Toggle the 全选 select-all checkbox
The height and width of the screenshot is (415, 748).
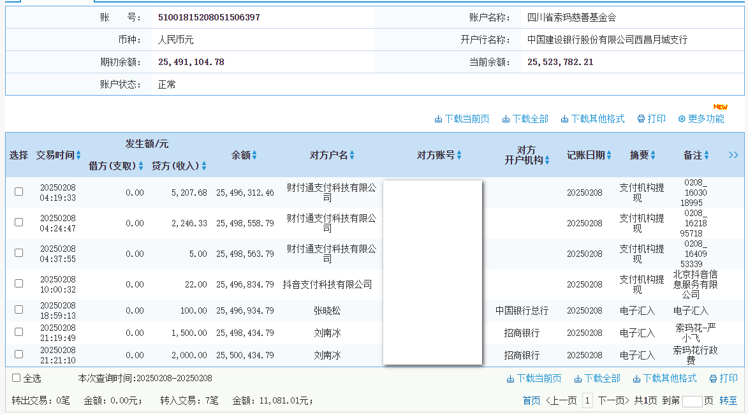(16, 378)
